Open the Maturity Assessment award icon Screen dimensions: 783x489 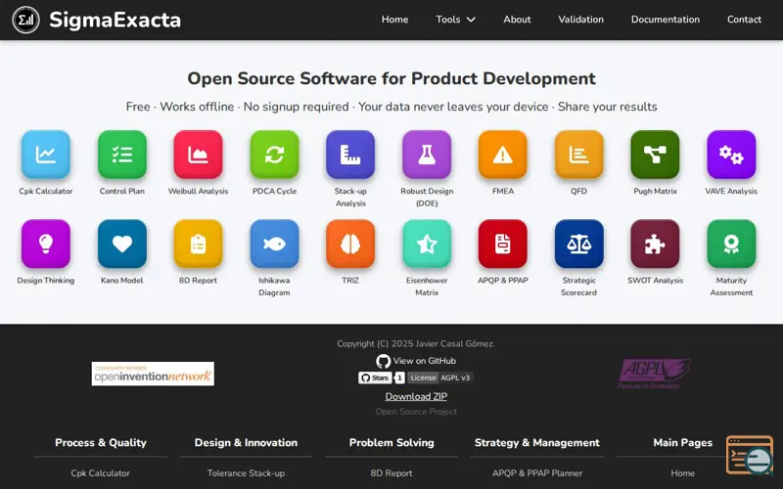tap(731, 244)
